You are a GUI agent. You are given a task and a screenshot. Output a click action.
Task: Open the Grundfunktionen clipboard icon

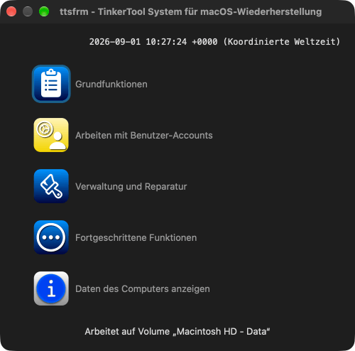(x=51, y=84)
